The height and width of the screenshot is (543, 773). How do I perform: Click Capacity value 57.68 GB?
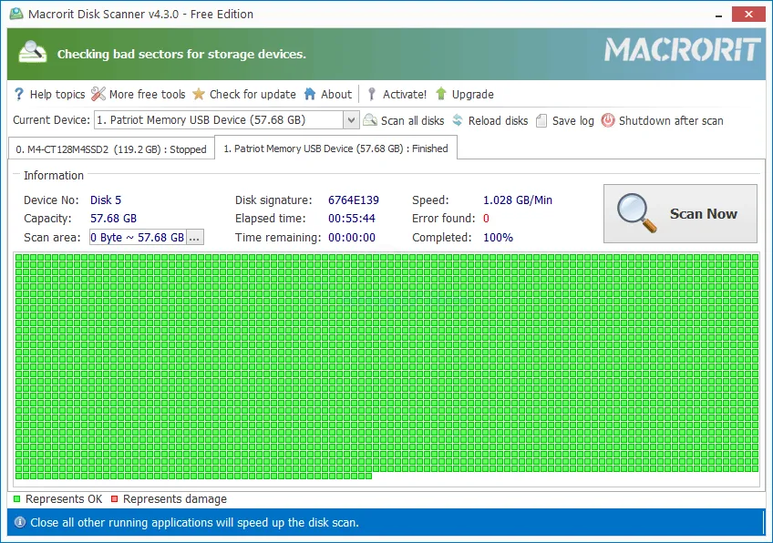[113, 219]
